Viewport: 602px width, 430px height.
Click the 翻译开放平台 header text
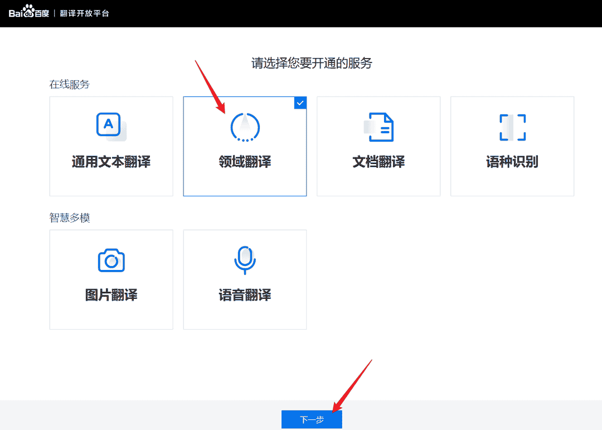85,12
